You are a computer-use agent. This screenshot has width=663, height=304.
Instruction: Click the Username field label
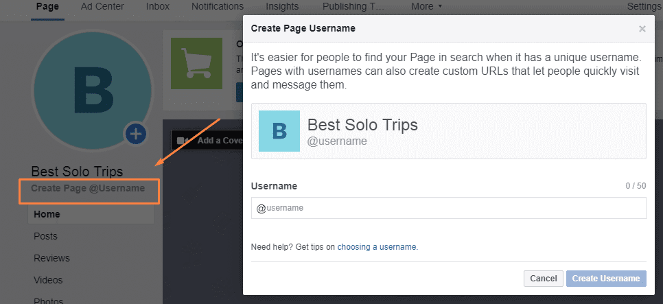point(274,186)
